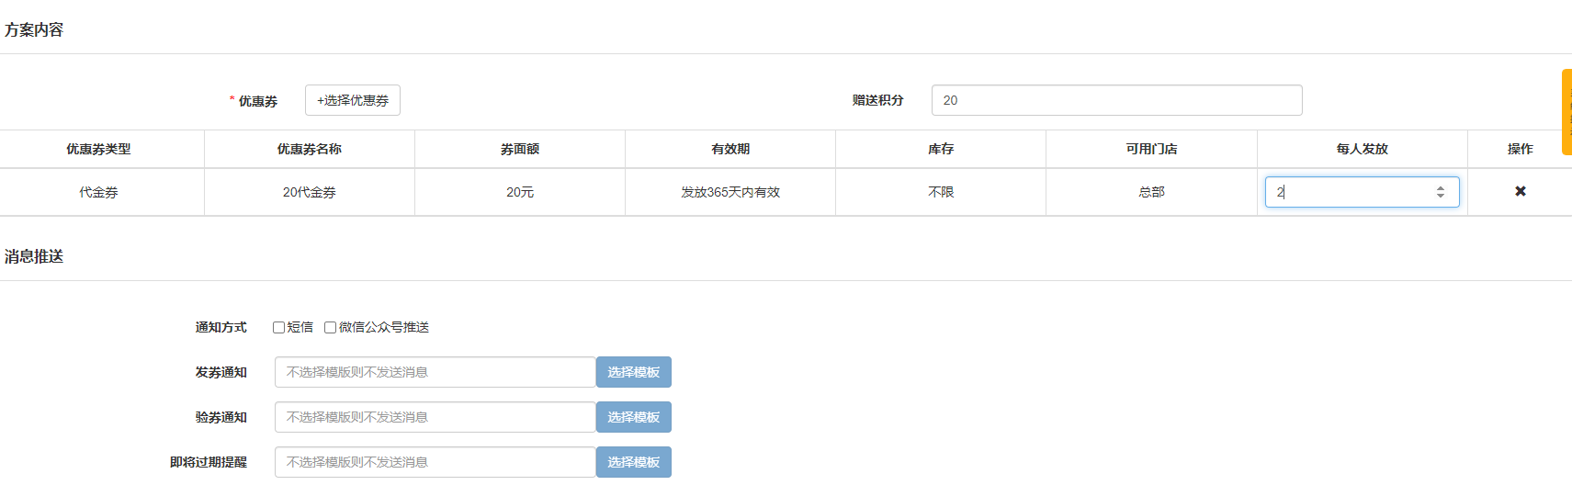
Task: Choose template for 发券通知
Action: click(633, 372)
